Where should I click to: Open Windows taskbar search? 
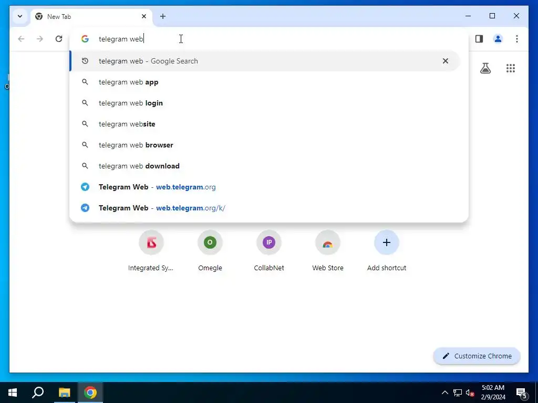(38, 393)
